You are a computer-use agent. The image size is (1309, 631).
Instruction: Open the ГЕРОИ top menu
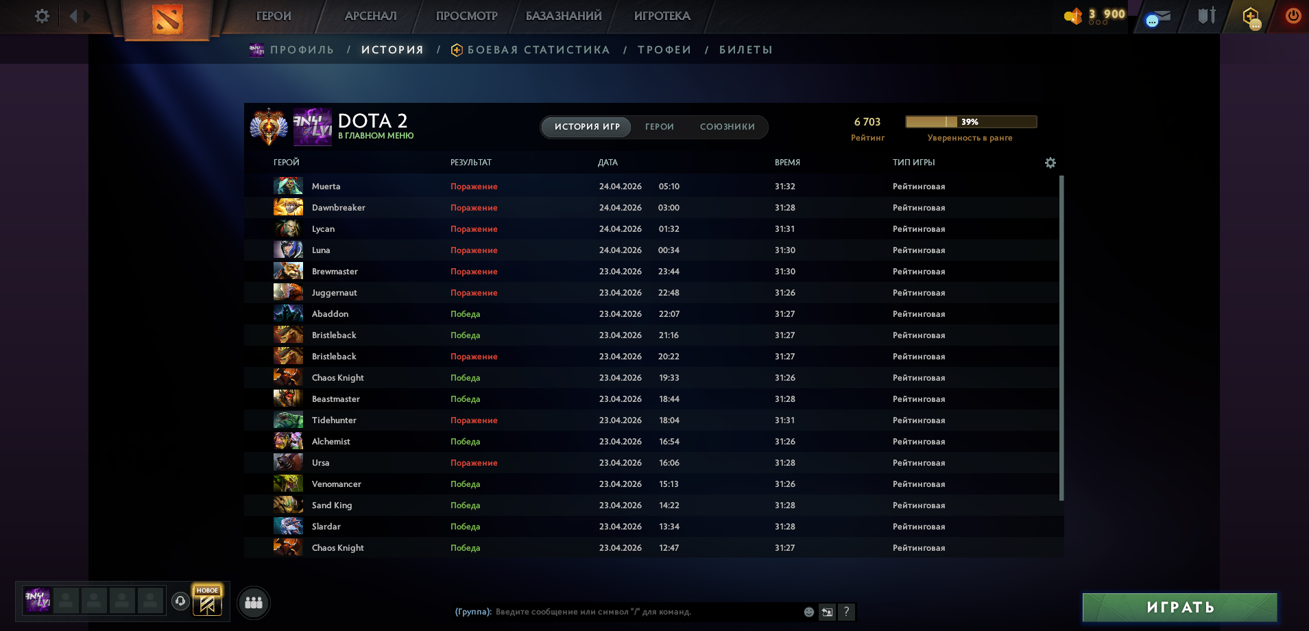[274, 16]
